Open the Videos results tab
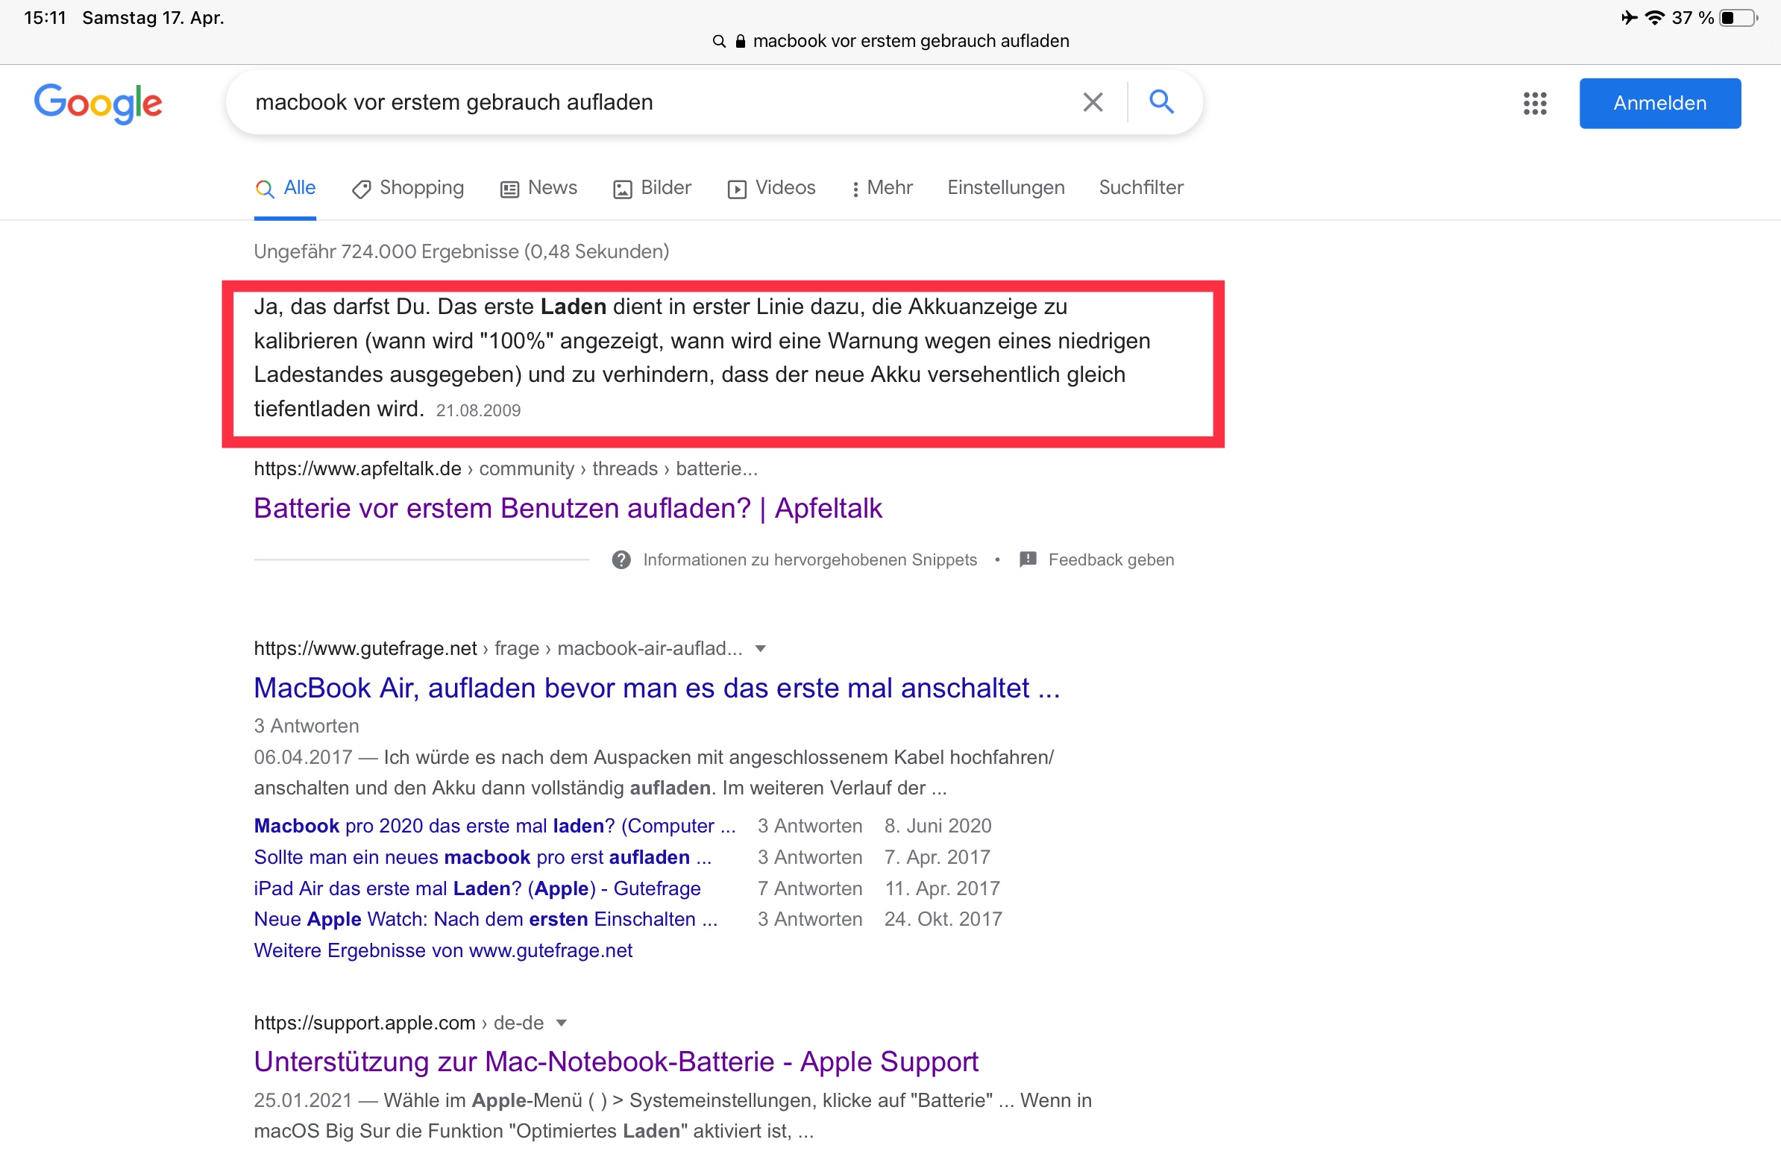The image size is (1781, 1157). point(770,188)
